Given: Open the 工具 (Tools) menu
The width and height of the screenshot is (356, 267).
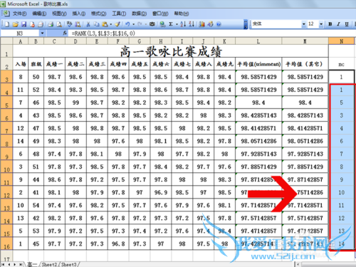Looking at the screenshot, I should point(119,14).
